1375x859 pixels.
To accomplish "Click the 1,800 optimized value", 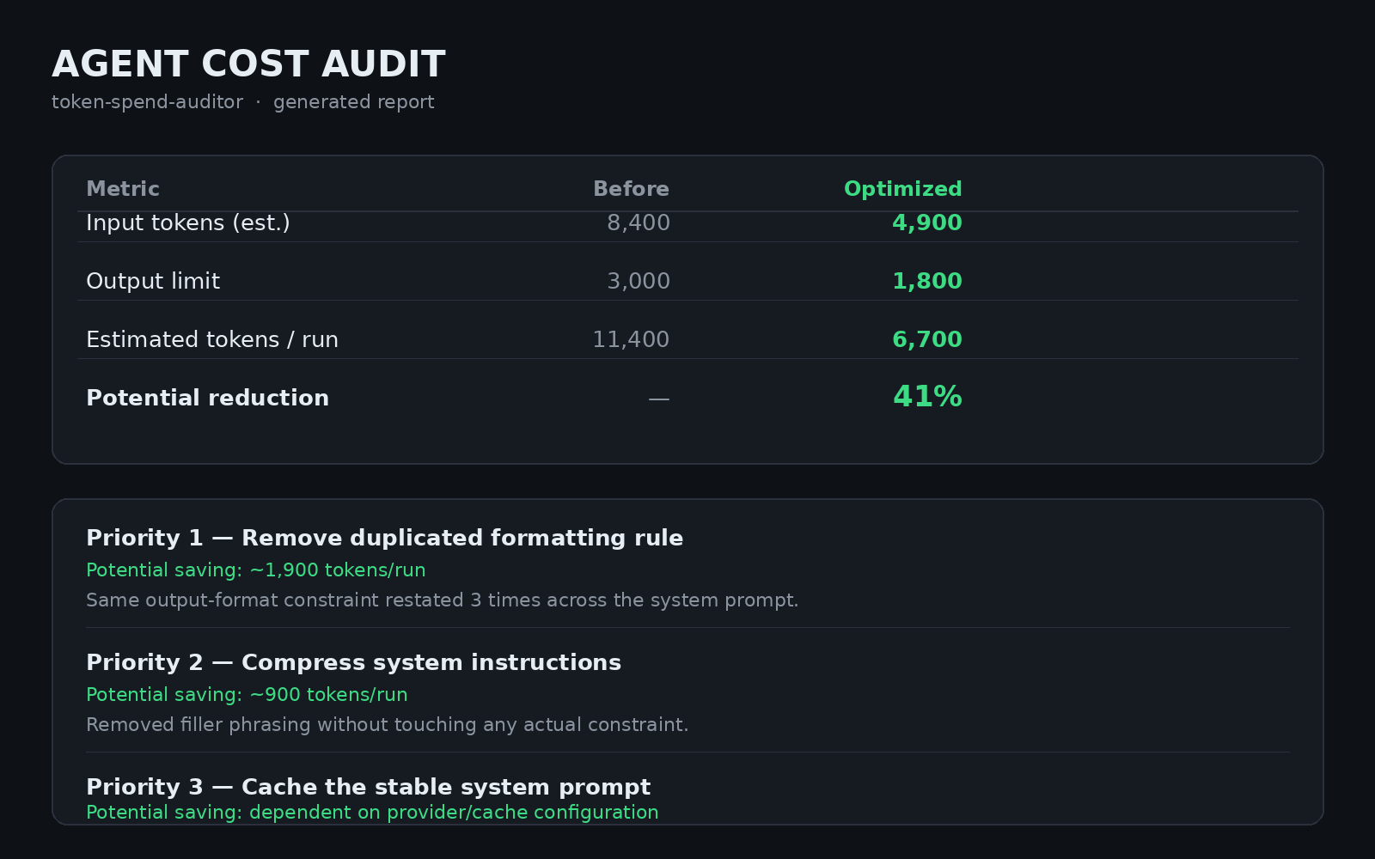I will coord(927,282).
